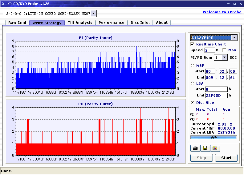Click the floppy disk save icon

tap(205, 148)
